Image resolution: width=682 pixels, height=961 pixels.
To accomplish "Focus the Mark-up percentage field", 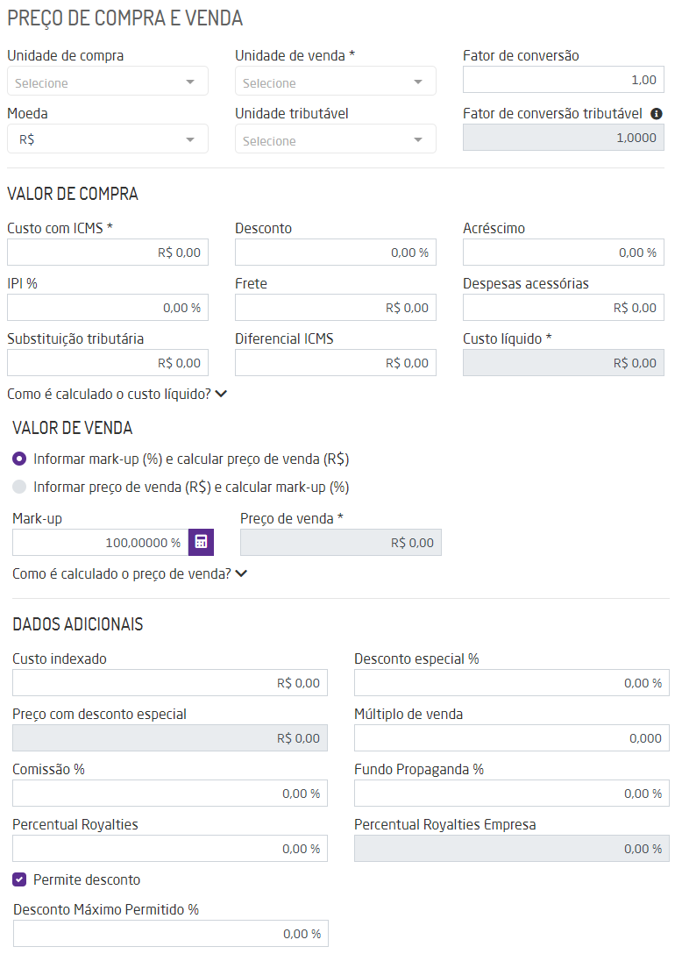I will pyautogui.click(x=101, y=543).
